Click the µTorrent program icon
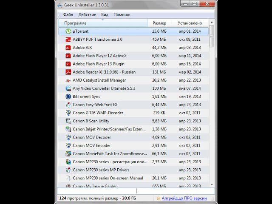272x204 pixels. (68, 31)
